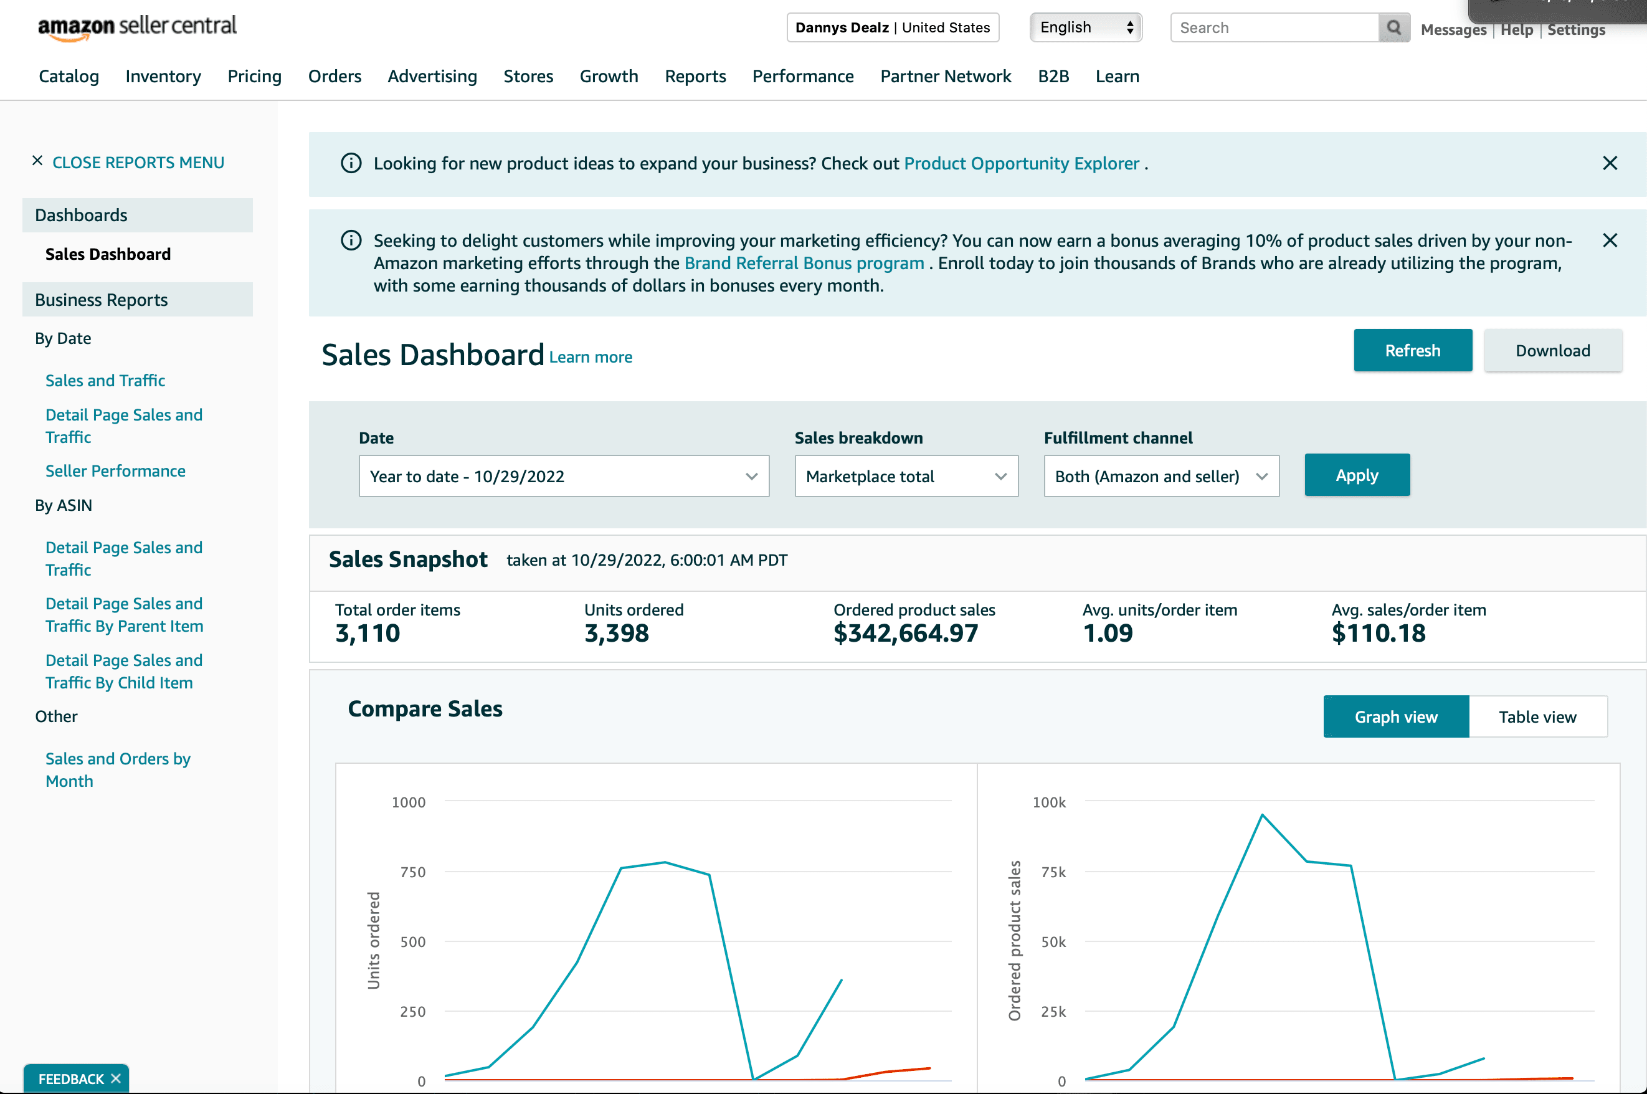Click the search magnifier icon
1647x1094 pixels.
coord(1393,28)
